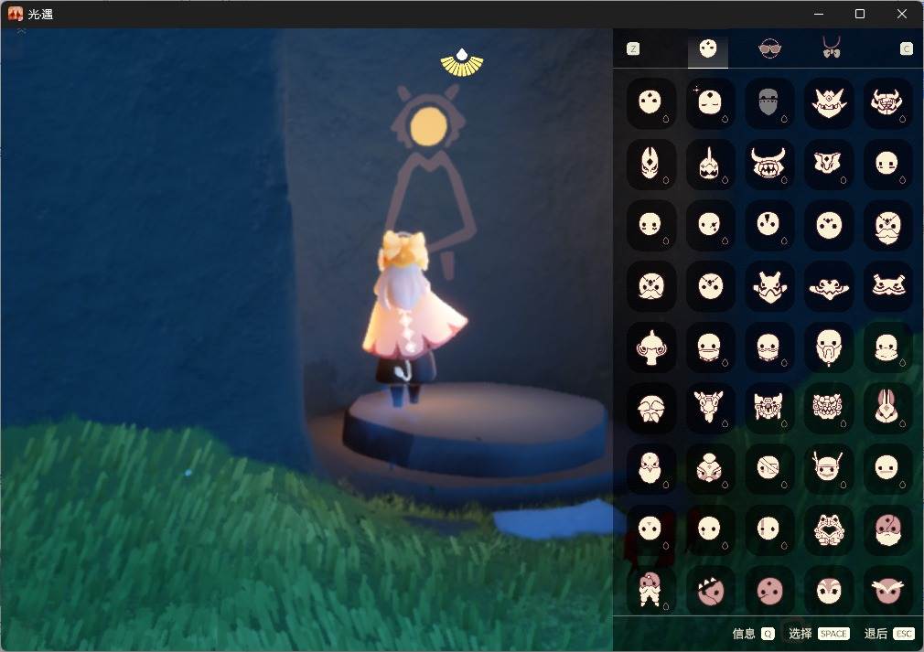Switch to the masks category tab
This screenshot has height=652, width=924.
click(x=708, y=48)
